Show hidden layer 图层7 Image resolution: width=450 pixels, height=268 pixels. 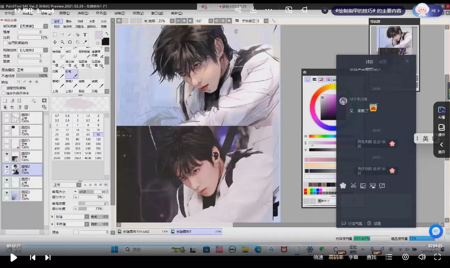click(6, 115)
